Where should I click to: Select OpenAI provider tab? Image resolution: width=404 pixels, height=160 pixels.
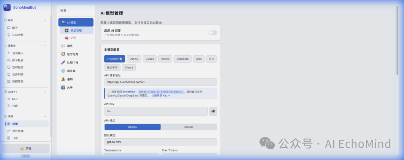click(134, 59)
